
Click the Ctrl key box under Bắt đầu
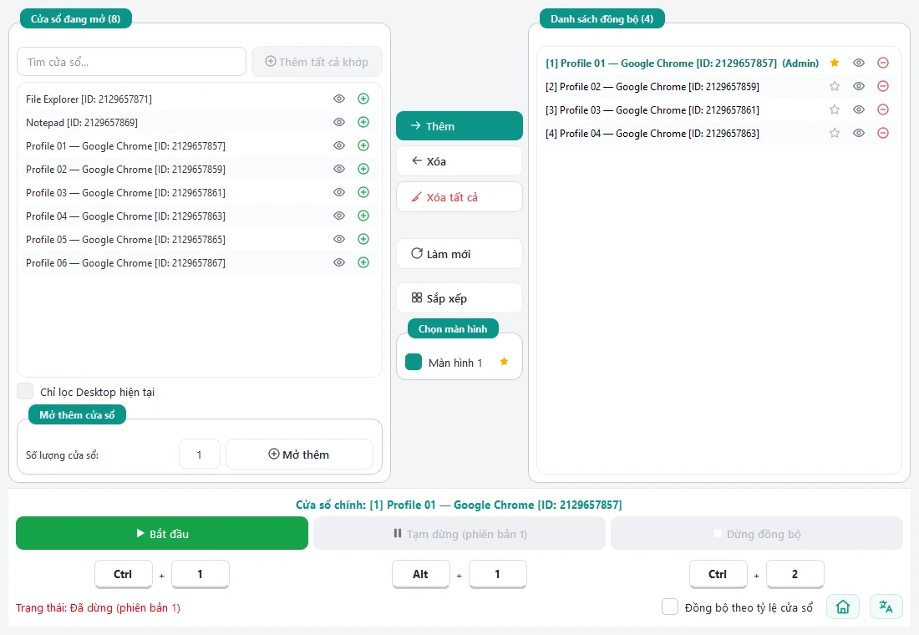coord(123,574)
